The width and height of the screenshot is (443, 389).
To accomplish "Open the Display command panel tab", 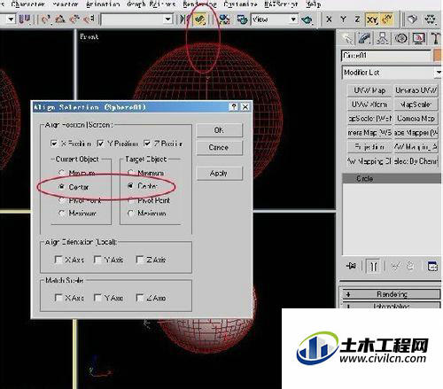I will 419,38.
